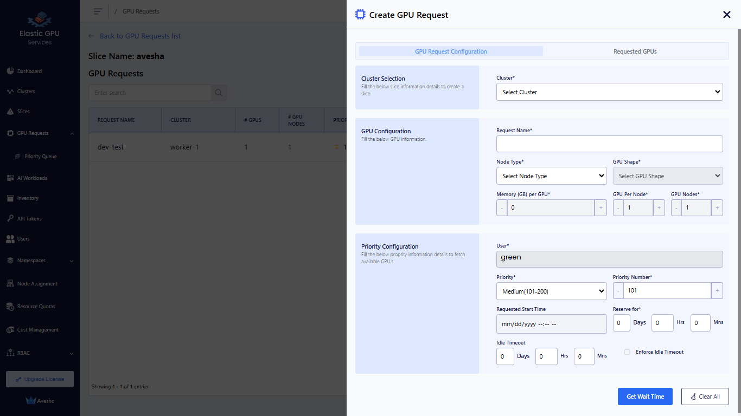Click the Upgrade License button
This screenshot has height=416, width=741.
click(40, 379)
